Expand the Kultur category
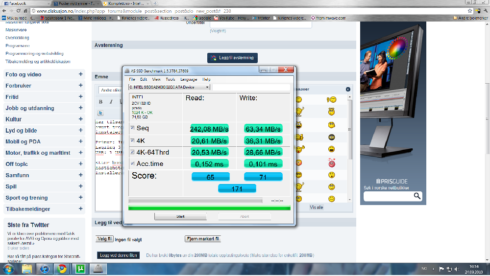490x276 pixels. coord(81,119)
